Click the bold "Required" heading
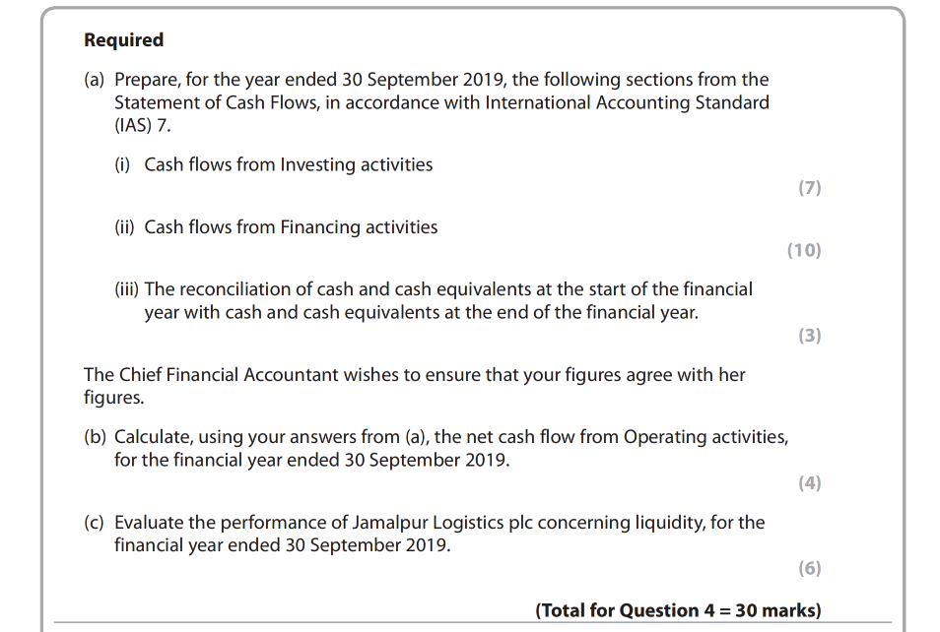 [x=124, y=40]
